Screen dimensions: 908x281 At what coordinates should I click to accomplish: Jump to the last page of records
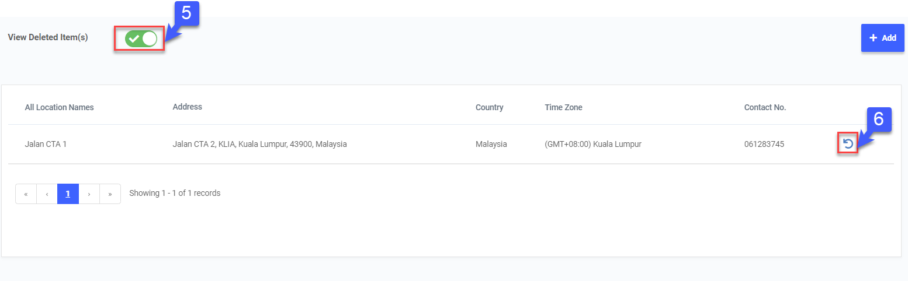click(110, 194)
